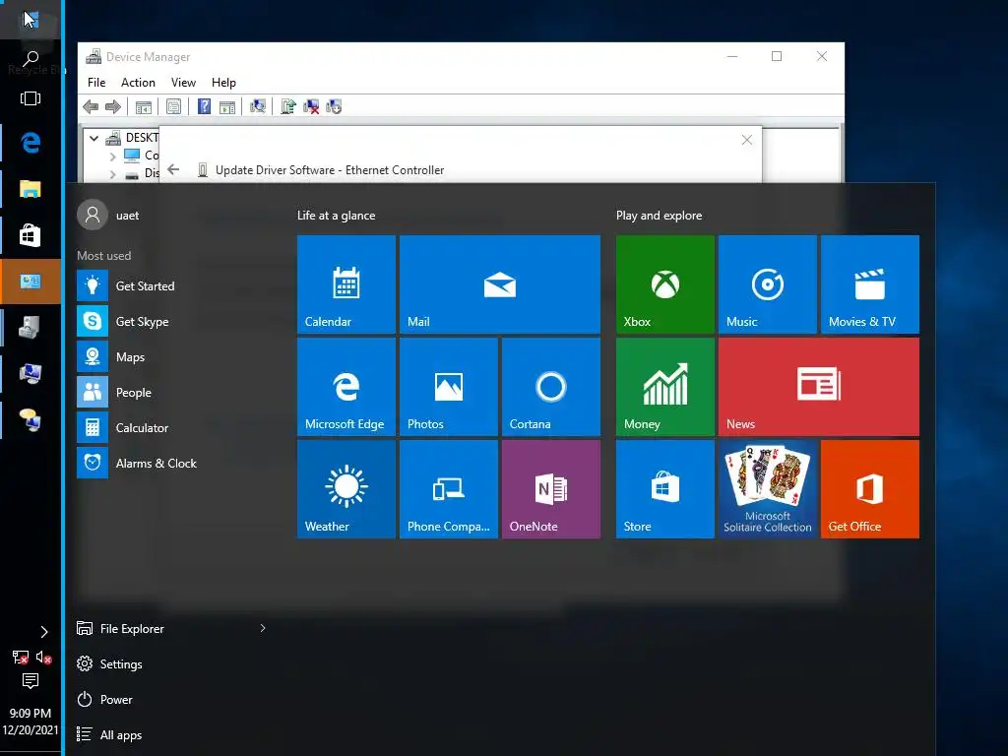Screen dimensions: 1008x756
Task: Open the Store tile in Start menu
Action: point(664,488)
